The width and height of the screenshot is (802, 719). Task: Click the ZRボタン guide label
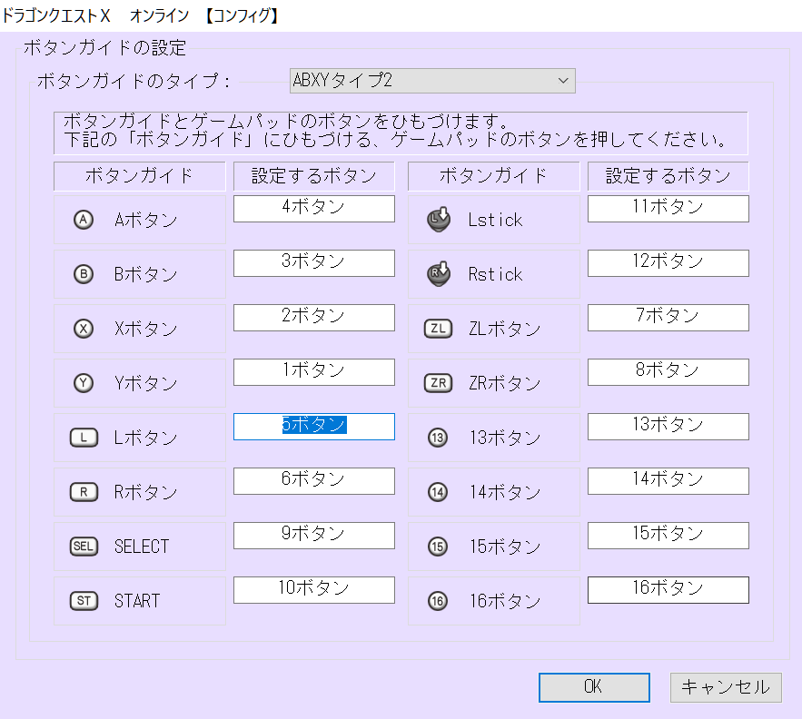504,383
